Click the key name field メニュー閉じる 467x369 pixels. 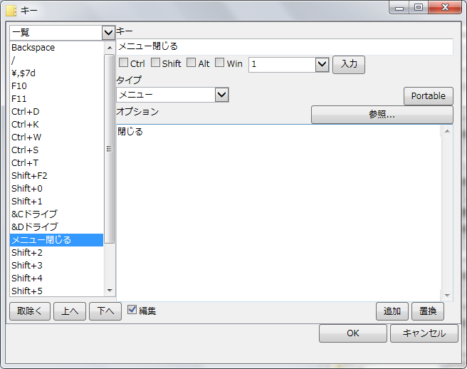[x=285, y=46]
